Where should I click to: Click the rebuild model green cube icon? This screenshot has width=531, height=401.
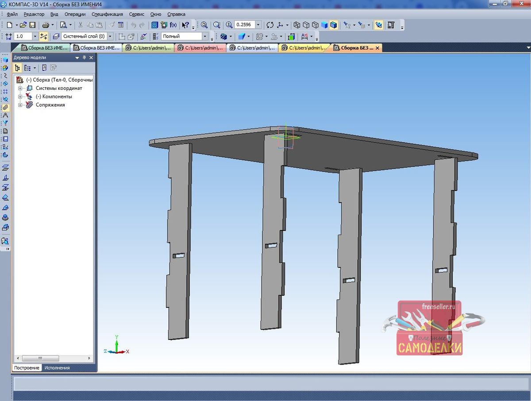[x=291, y=37]
